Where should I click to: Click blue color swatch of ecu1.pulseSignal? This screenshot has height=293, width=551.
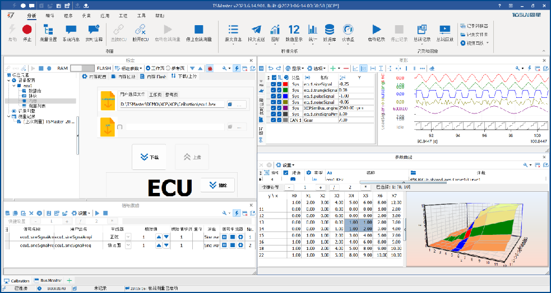coord(285,96)
